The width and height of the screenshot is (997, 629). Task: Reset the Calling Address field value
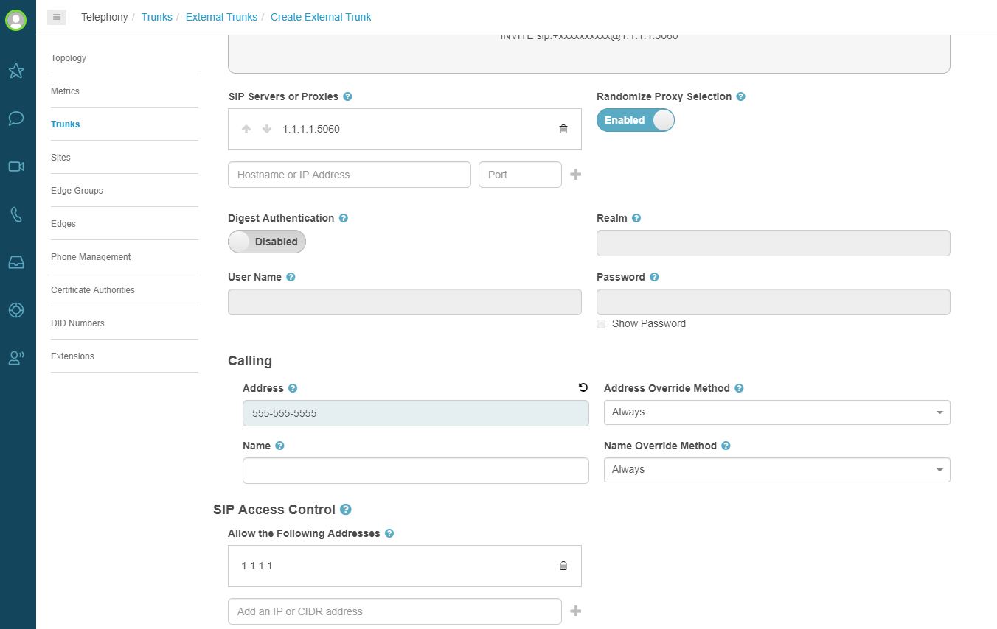583,387
